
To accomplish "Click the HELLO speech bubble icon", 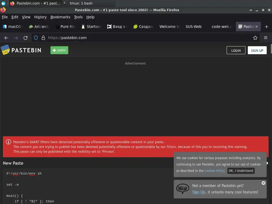I will (183, 189).
